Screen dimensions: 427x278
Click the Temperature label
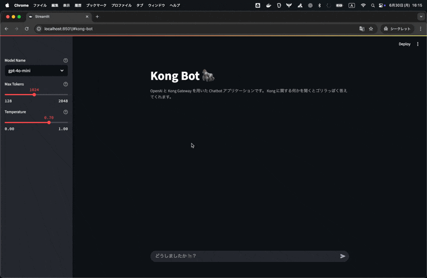pyautogui.click(x=15, y=112)
